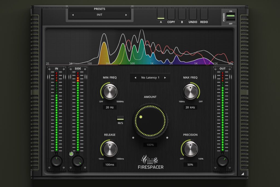Screen dimensions: 280x187
Task: Toggle the POWER switch
Action: (x=231, y=18)
